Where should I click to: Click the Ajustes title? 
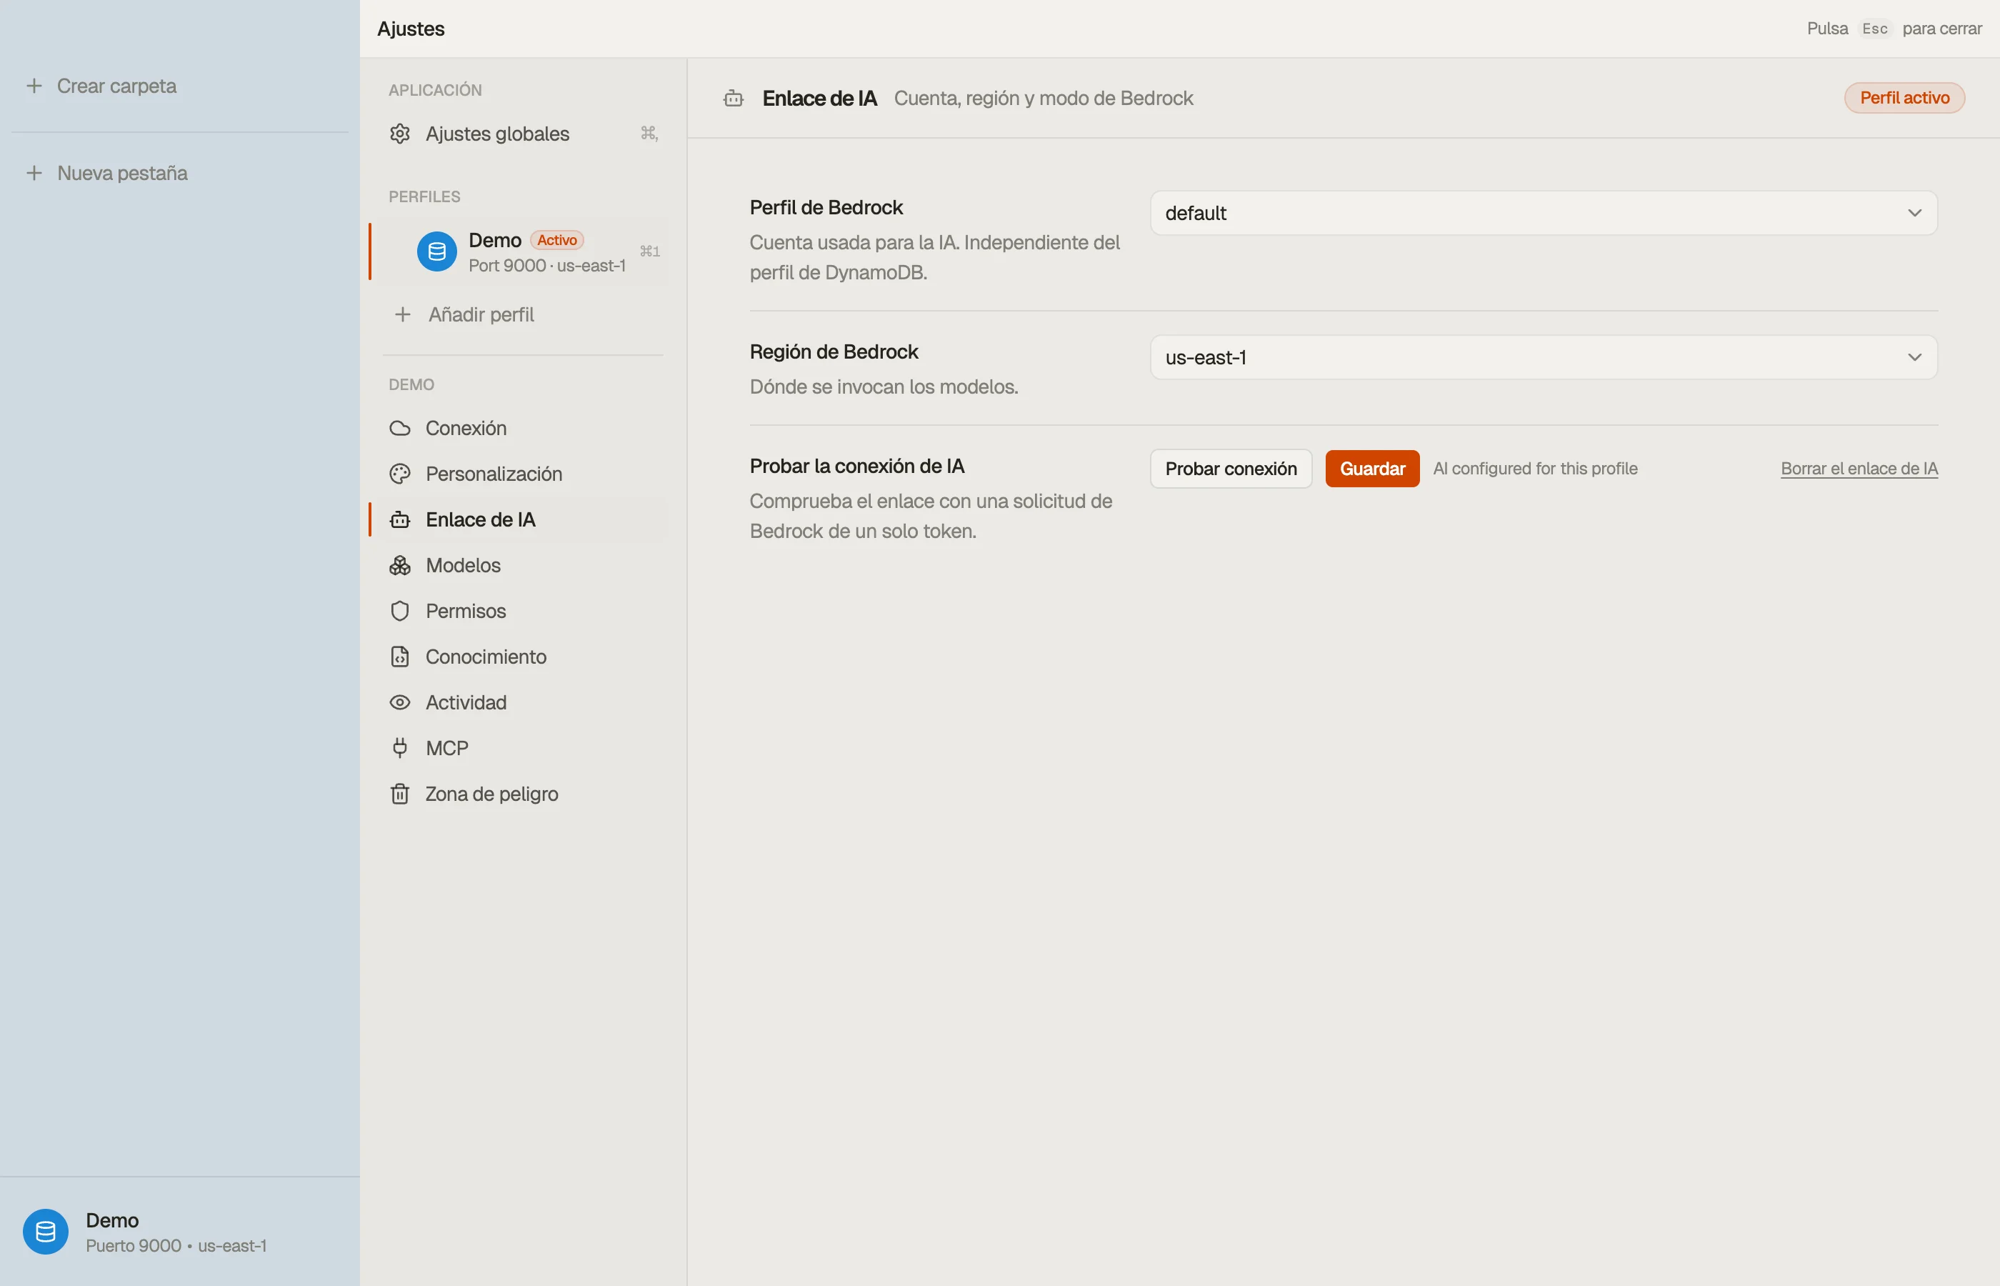click(x=411, y=29)
